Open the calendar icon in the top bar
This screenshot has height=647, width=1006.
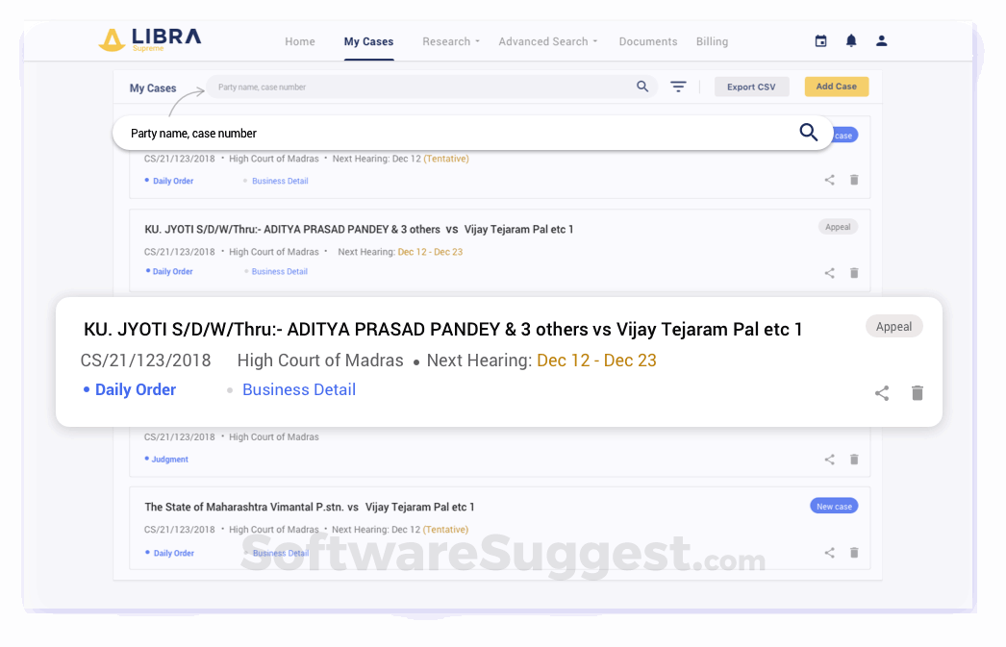click(x=820, y=40)
